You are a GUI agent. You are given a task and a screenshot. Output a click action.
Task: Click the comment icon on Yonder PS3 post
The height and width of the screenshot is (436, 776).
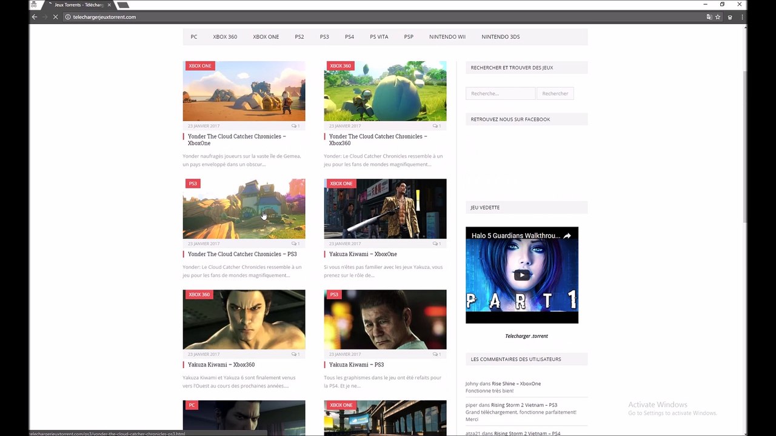tap(295, 243)
